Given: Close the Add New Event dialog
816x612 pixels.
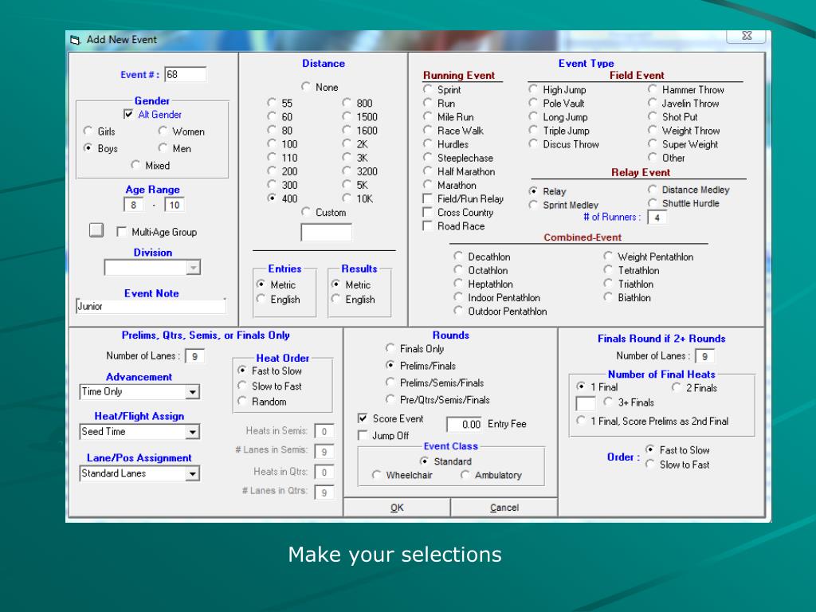Looking at the screenshot, I should [x=746, y=36].
